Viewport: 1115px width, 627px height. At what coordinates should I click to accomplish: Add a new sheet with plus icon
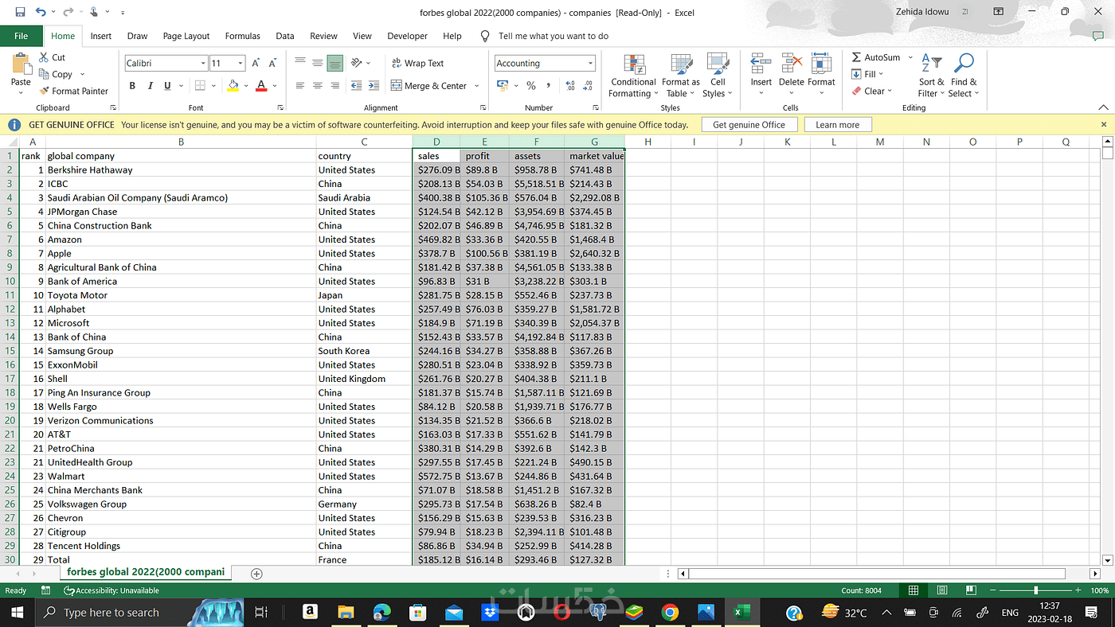click(256, 573)
